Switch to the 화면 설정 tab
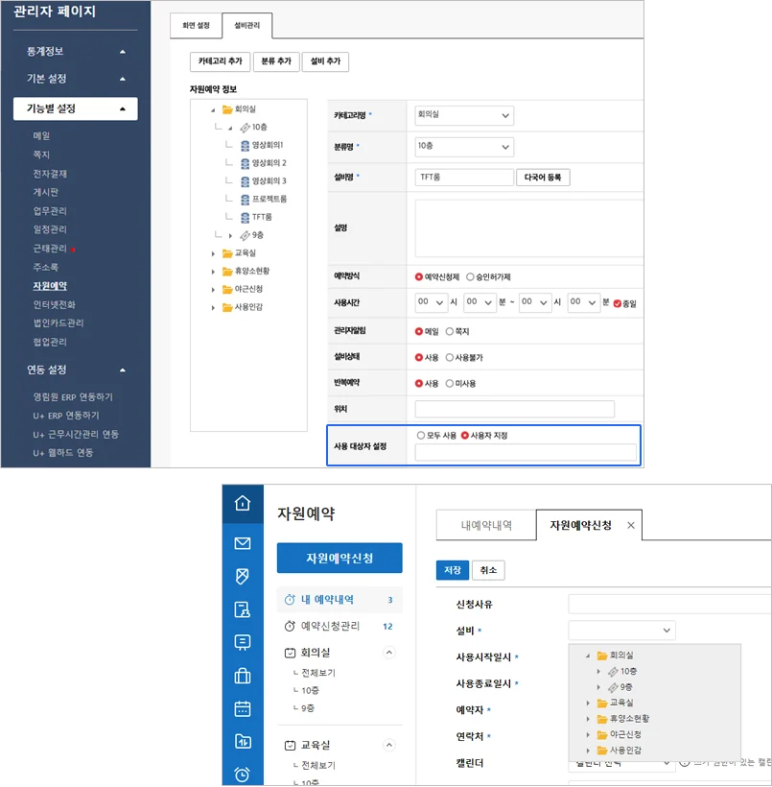Screen dimensions: 772x787 tap(195, 24)
